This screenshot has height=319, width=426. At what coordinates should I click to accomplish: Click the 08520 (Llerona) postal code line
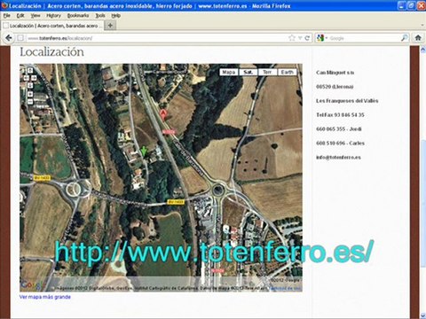pos(335,87)
